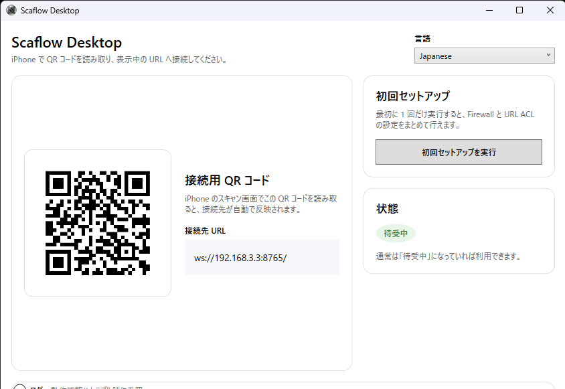The width and height of the screenshot is (565, 389).
Task: Click the Scaflow app icon in title bar
Action: point(11,10)
